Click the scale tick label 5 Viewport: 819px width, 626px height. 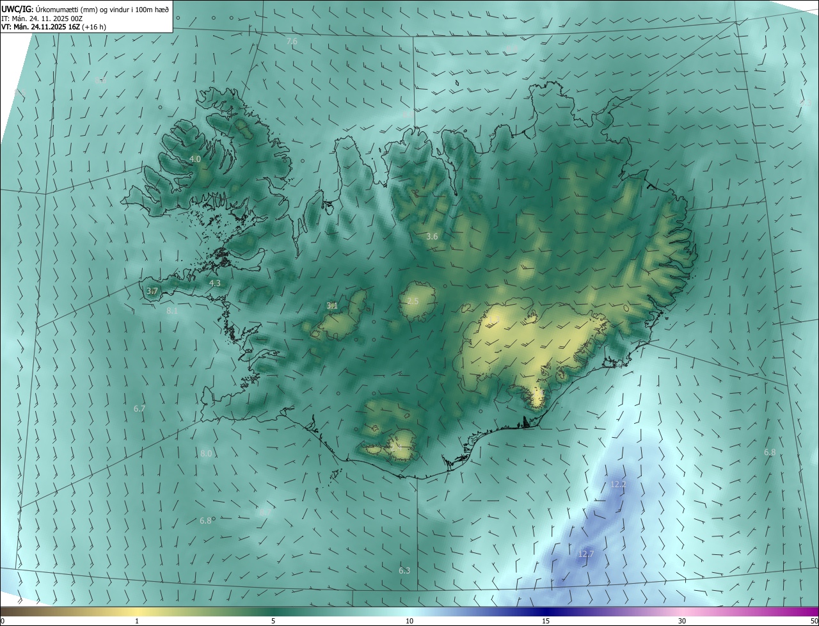click(x=273, y=621)
